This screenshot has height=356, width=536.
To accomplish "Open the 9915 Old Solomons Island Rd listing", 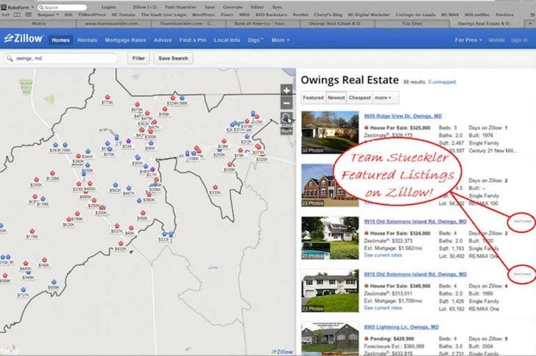I will pos(415,222).
